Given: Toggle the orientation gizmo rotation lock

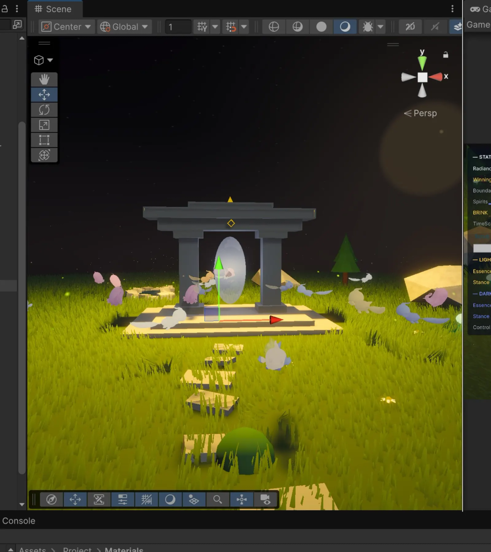Looking at the screenshot, I should [445, 55].
